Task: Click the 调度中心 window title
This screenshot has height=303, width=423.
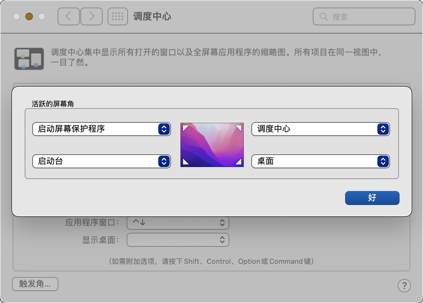Action: pyautogui.click(x=152, y=16)
